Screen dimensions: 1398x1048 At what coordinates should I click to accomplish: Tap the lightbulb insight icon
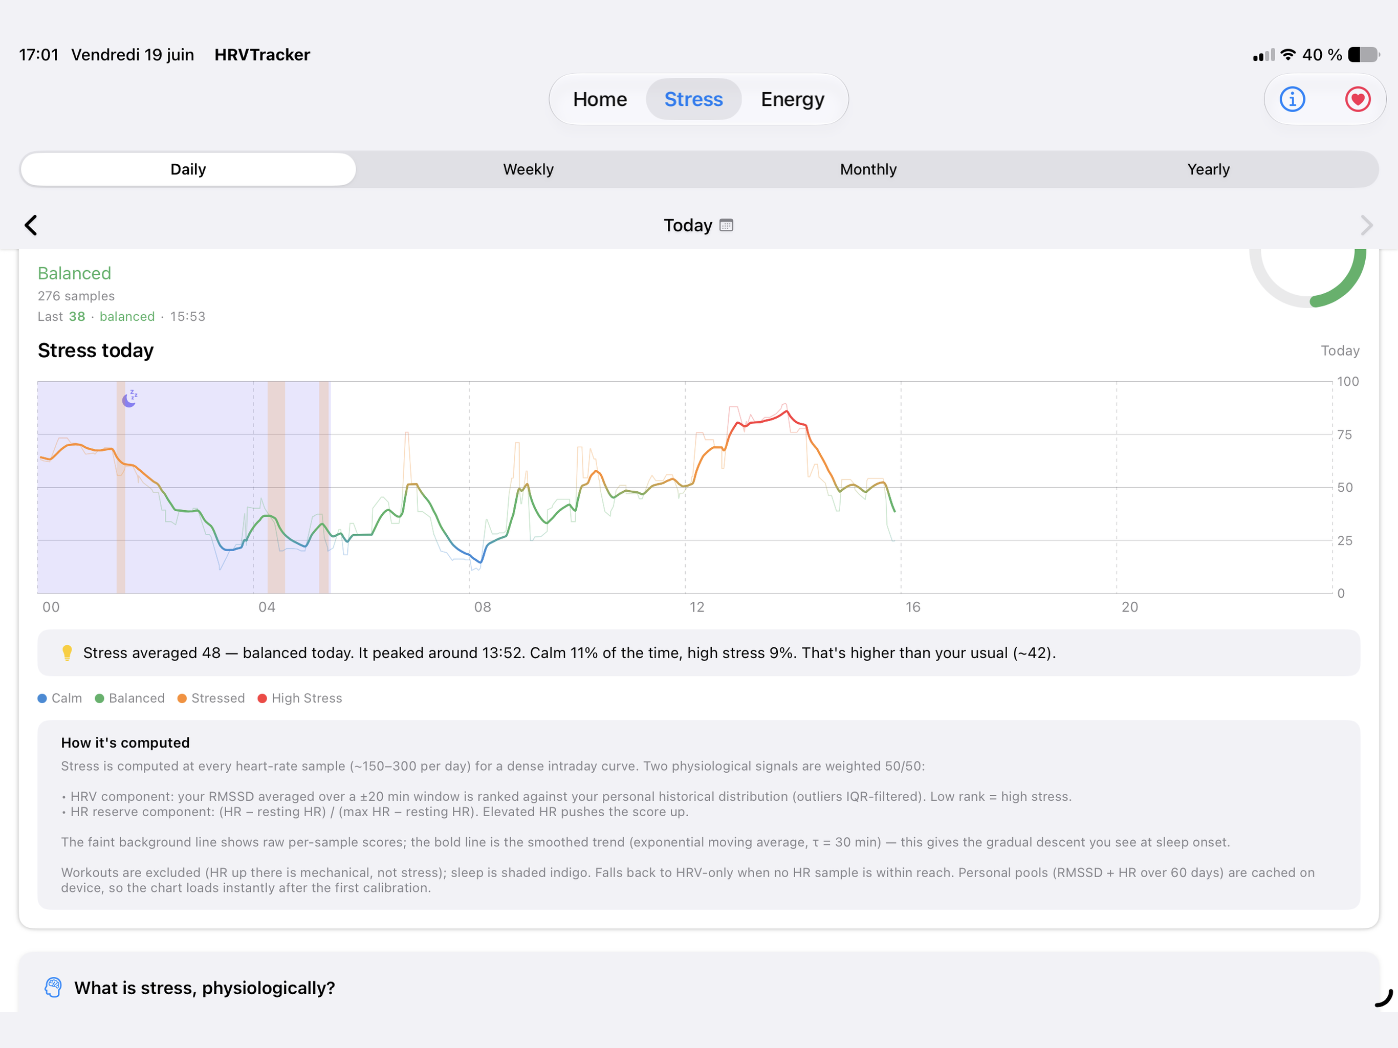point(67,652)
